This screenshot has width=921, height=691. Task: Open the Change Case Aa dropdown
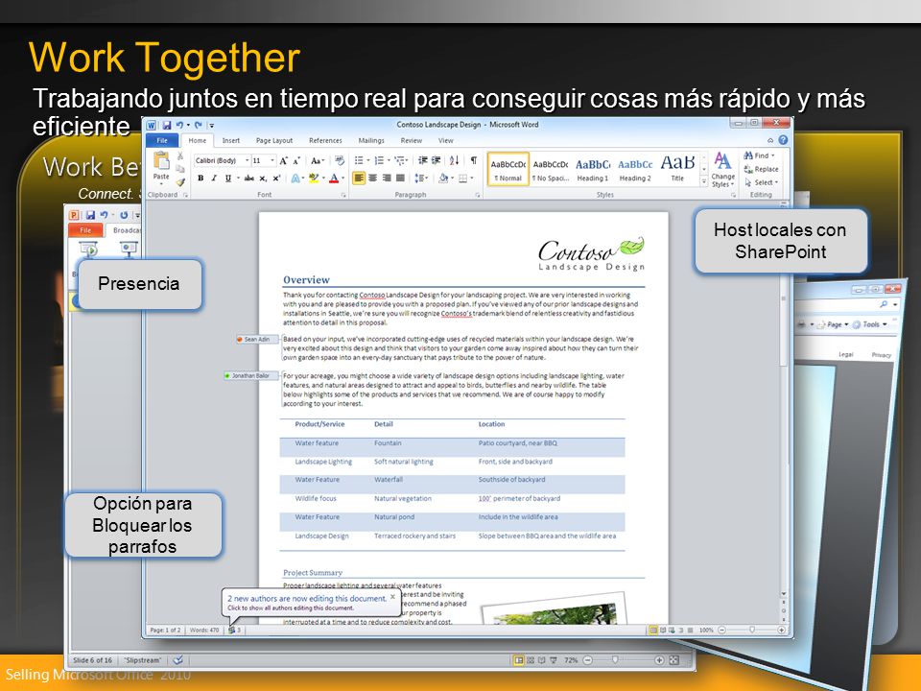tap(318, 160)
